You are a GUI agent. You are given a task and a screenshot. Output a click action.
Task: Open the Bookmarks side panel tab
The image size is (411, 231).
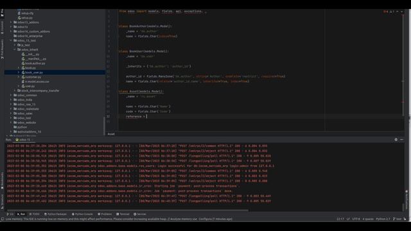pyautogui.click(x=2, y=180)
